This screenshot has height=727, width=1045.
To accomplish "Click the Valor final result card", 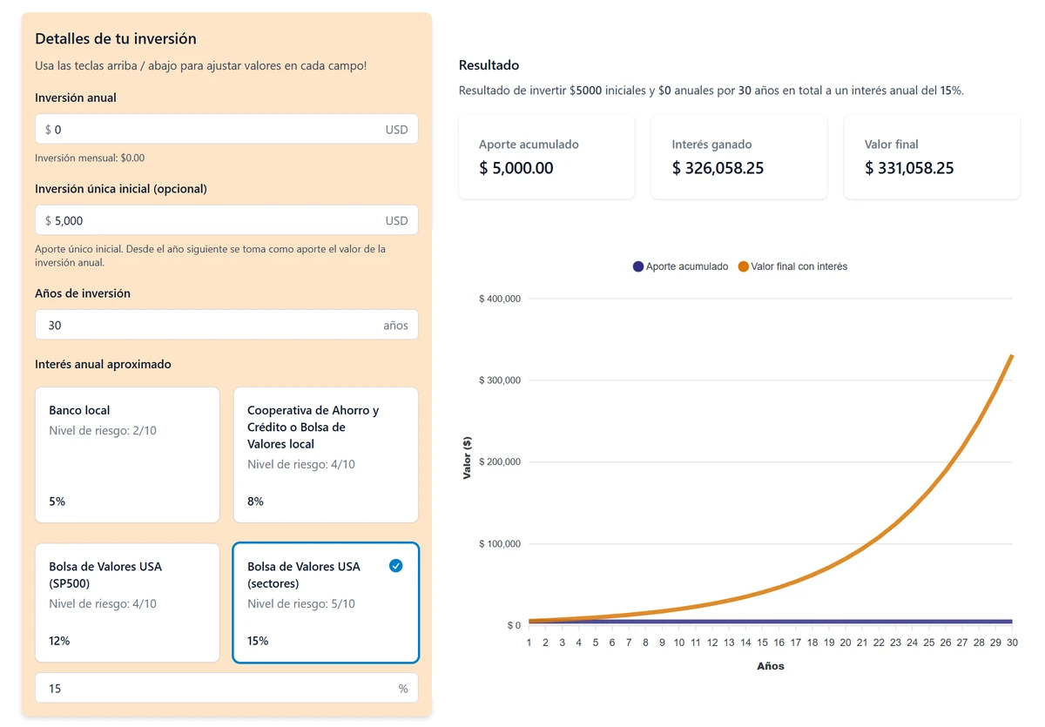I will [932, 157].
